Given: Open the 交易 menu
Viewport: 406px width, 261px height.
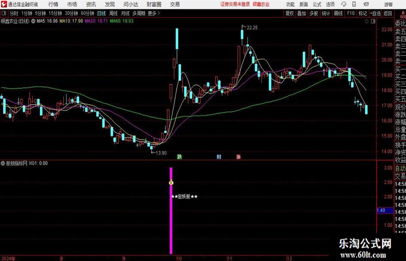Looking at the screenshot, I should (x=175, y=4).
